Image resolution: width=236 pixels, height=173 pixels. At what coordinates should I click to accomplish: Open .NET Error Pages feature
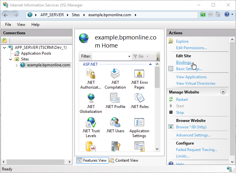[x=139, y=74]
